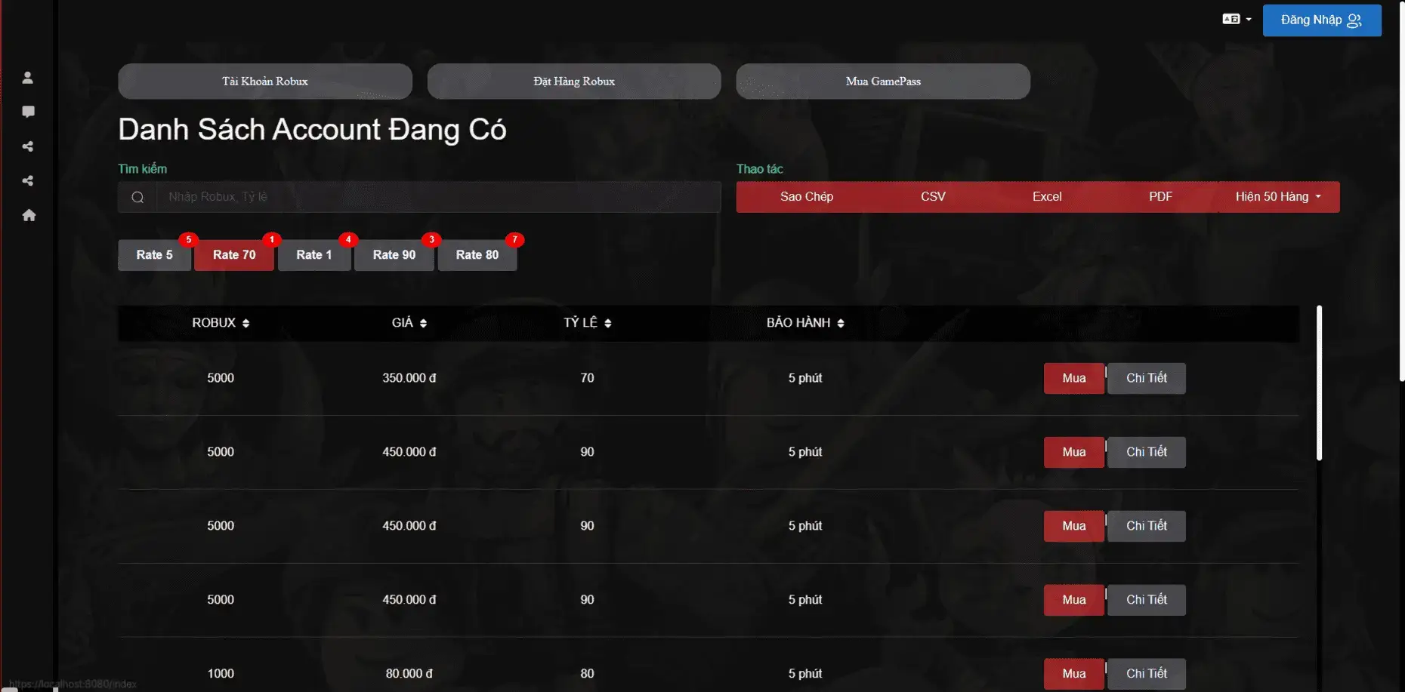1405x692 pixels.
Task: Click the Sao Chép copy button
Action: [807, 197]
